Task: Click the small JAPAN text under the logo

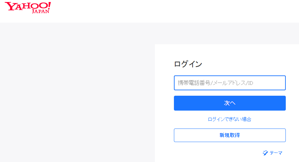Action: [41, 11]
